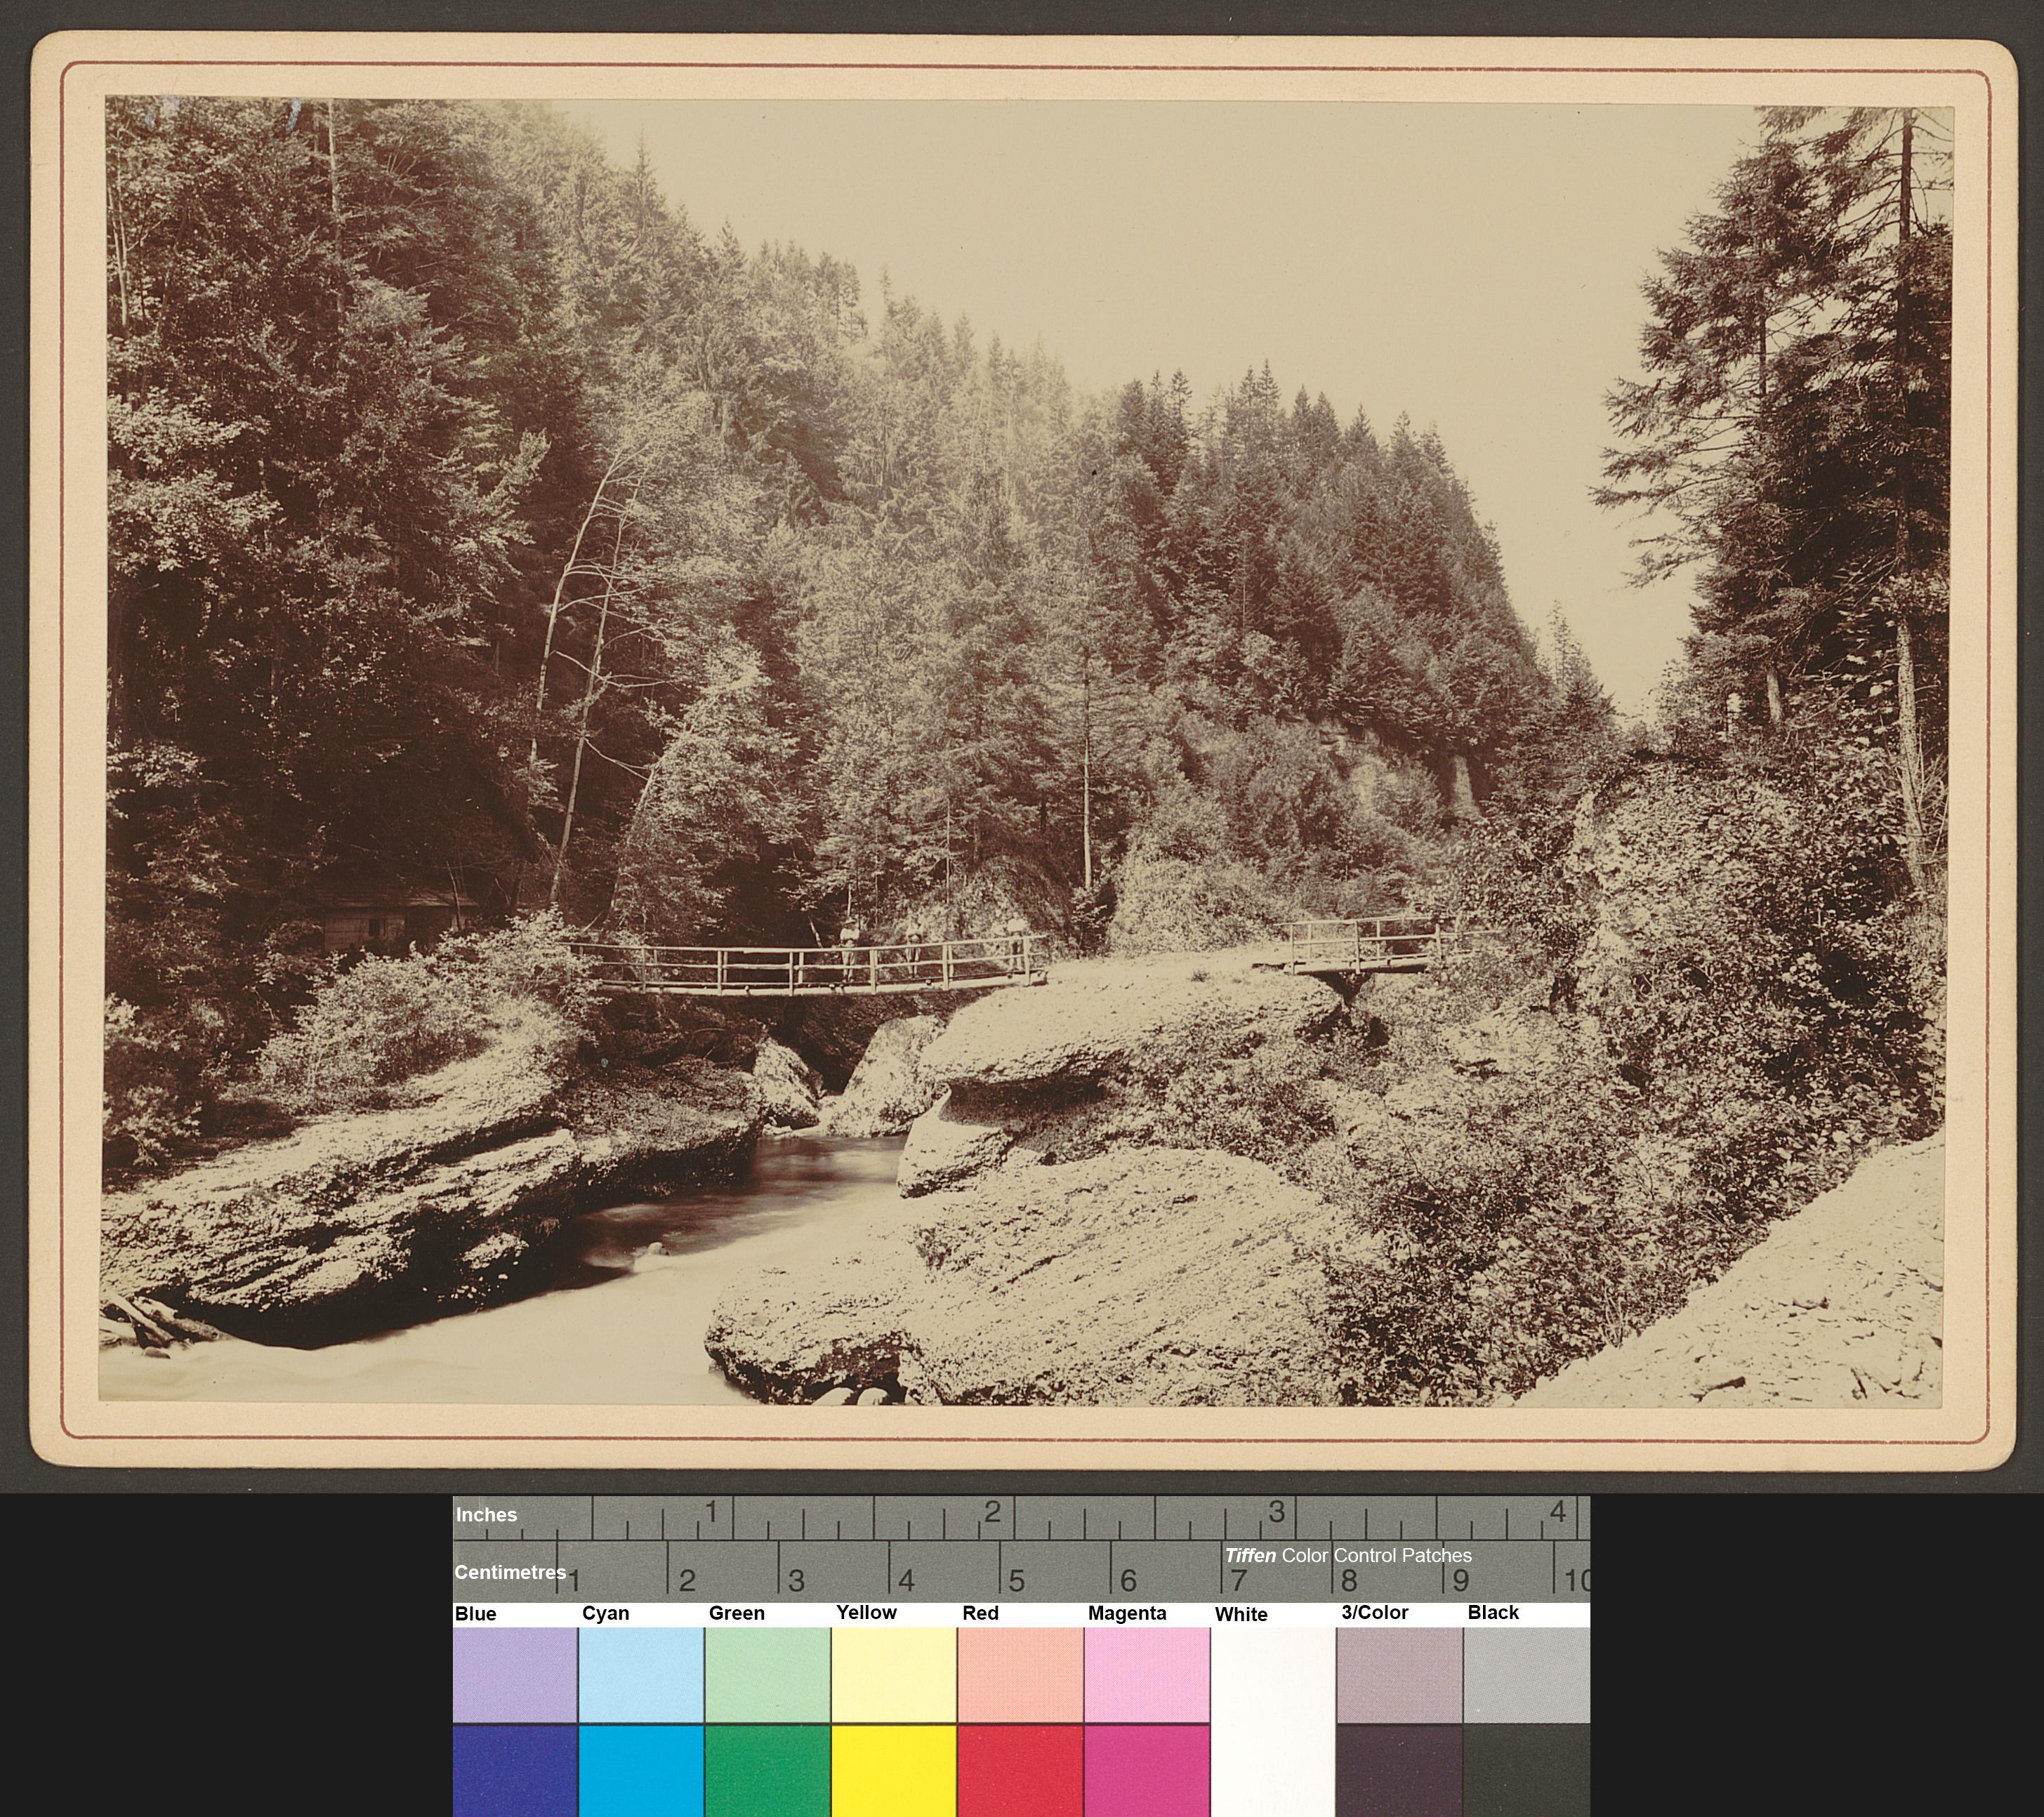
Task: Click the light Black (gray) patch
Action: coord(1527,1674)
